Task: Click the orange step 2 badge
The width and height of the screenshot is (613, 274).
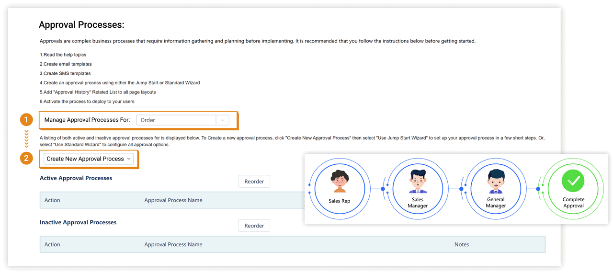Action: [x=26, y=158]
